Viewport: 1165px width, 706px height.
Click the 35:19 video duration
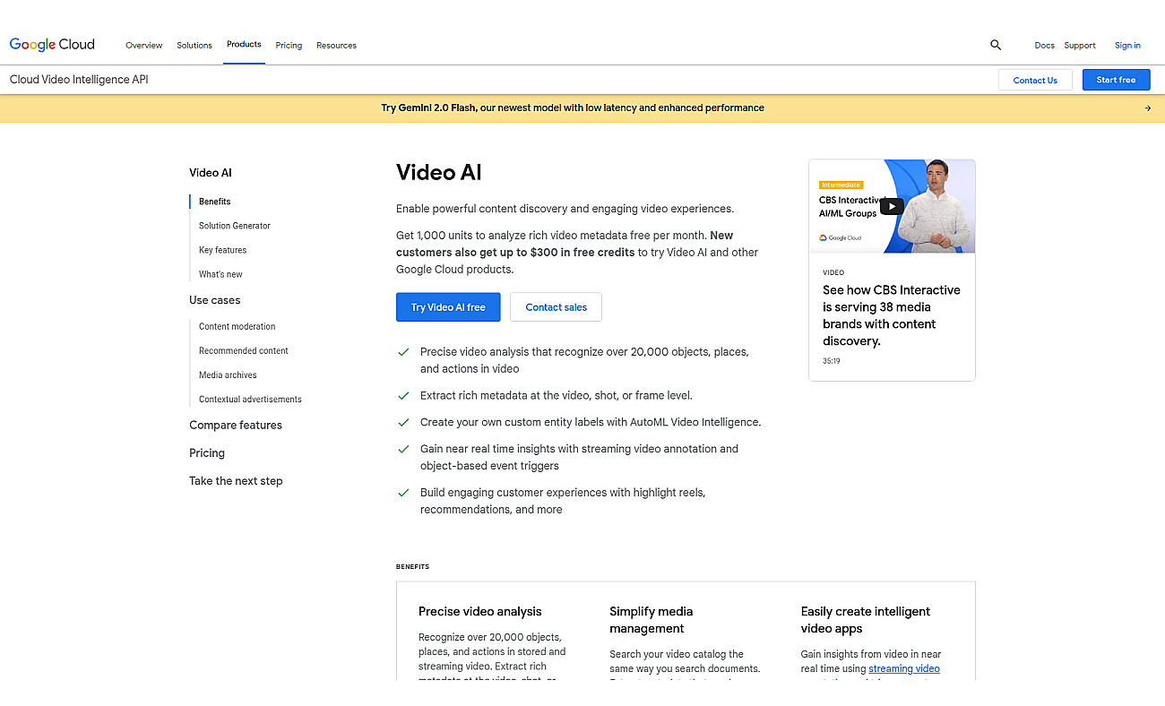[x=832, y=361]
